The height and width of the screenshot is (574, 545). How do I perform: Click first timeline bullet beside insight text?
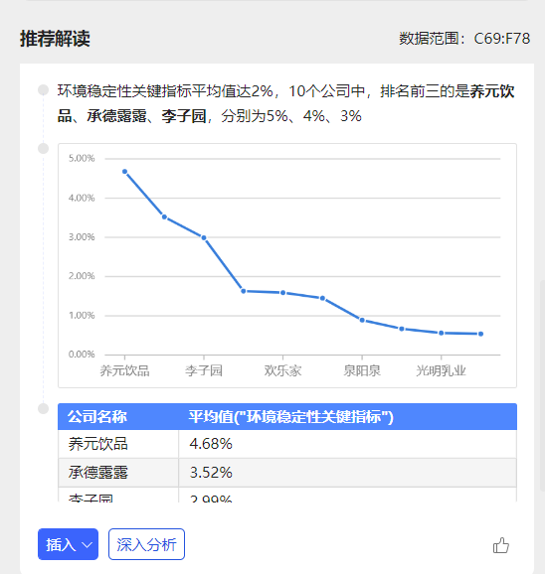point(43,90)
